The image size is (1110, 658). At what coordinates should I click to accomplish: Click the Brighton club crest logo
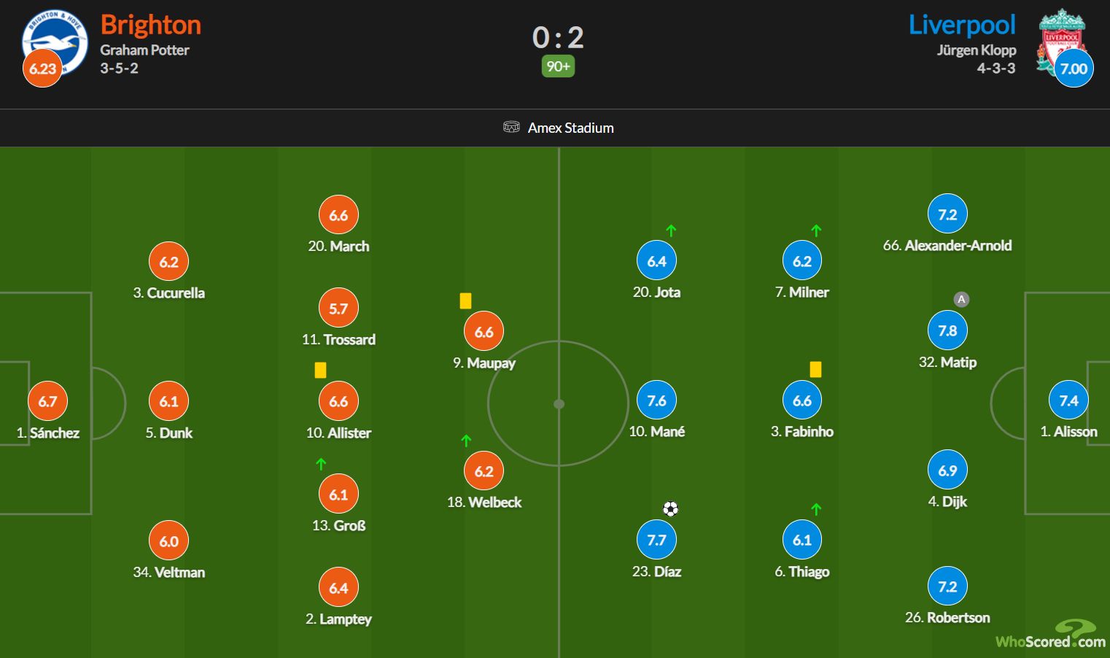55,42
